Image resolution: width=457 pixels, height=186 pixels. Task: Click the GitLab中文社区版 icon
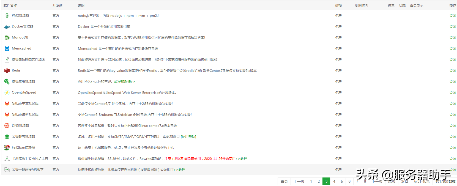[7, 104]
